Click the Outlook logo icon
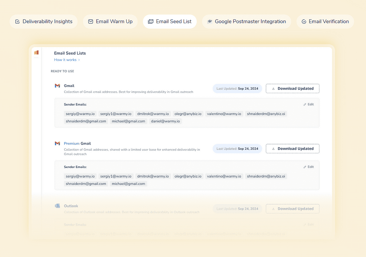Viewport: 366px width, 257px height. pos(57,206)
